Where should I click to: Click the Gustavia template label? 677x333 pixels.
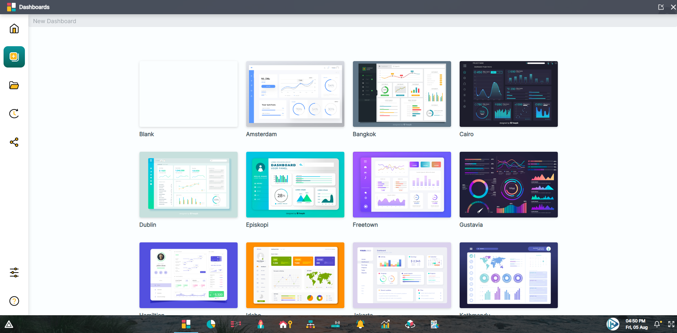coord(471,225)
